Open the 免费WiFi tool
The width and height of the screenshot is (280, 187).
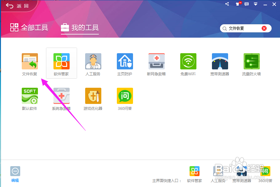[188, 61]
